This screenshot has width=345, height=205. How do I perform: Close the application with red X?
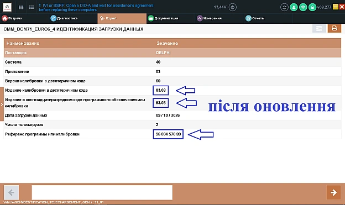point(342,7)
